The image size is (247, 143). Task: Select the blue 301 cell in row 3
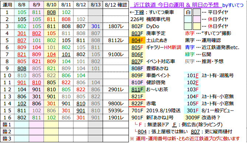[x=96, y=26]
